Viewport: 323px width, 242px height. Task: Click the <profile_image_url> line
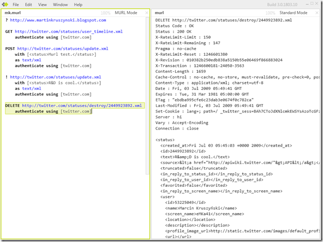coord(242,231)
